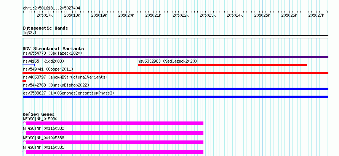Click the dark purple nsv6554773 variant bar
The height and width of the screenshot is (156, 339).
coord(175,57)
